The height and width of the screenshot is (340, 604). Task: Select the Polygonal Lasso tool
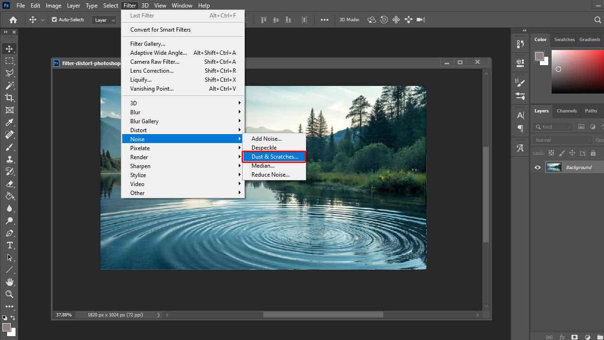pos(9,73)
